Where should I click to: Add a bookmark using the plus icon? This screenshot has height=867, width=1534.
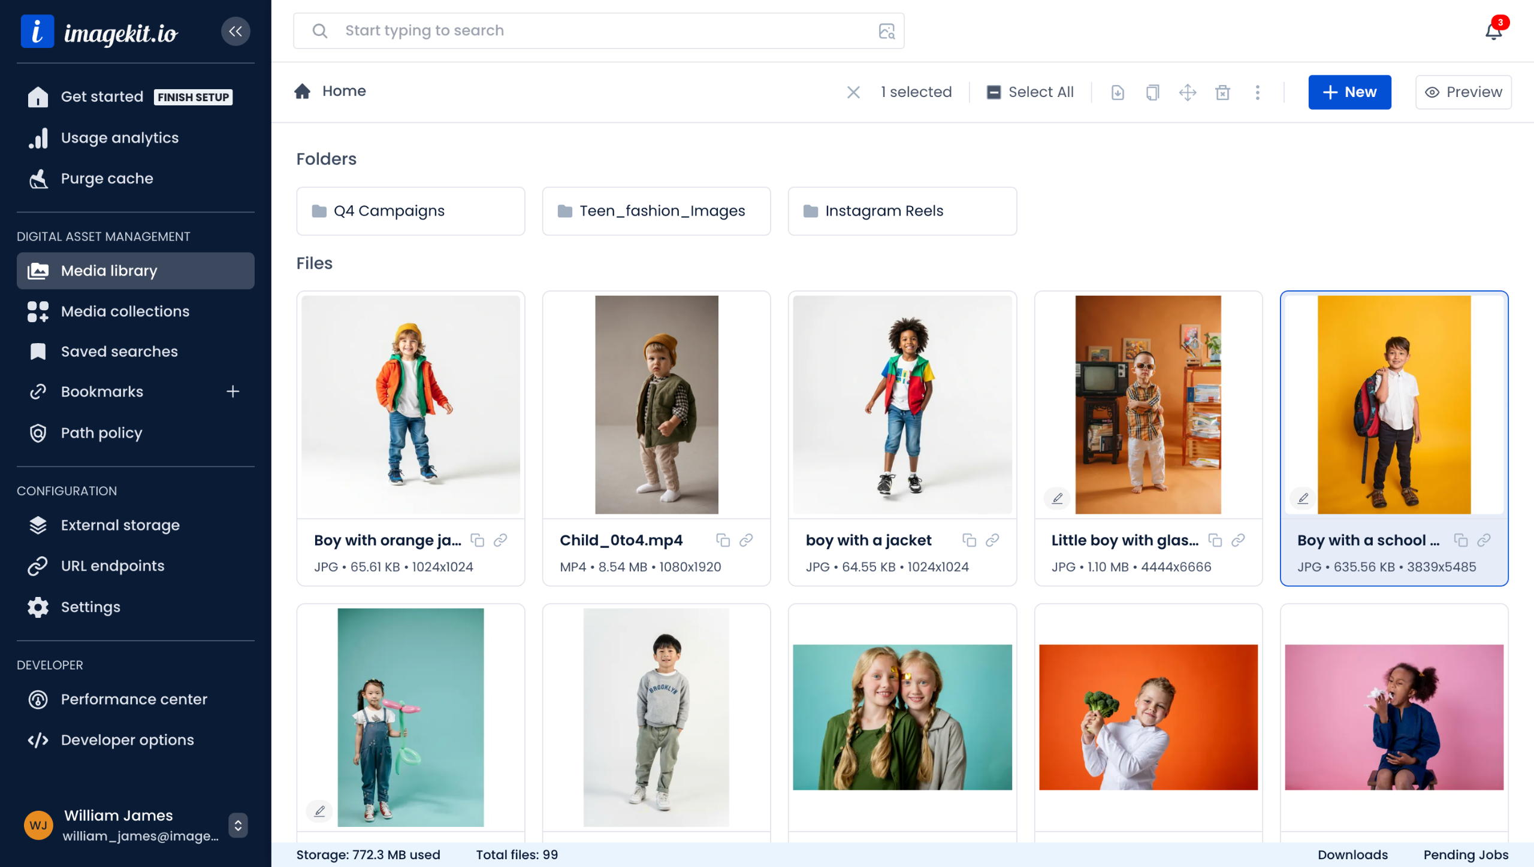pyautogui.click(x=232, y=392)
